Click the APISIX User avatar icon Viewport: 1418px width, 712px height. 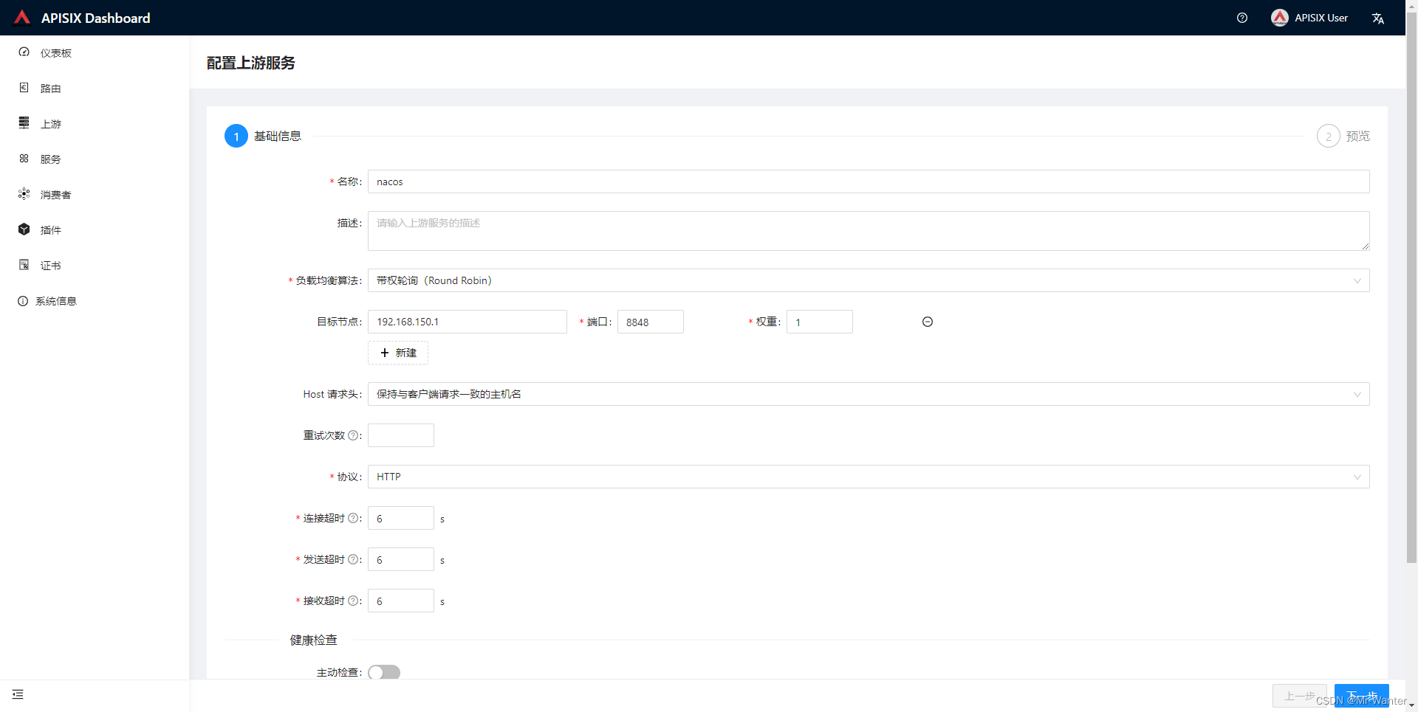click(1280, 18)
